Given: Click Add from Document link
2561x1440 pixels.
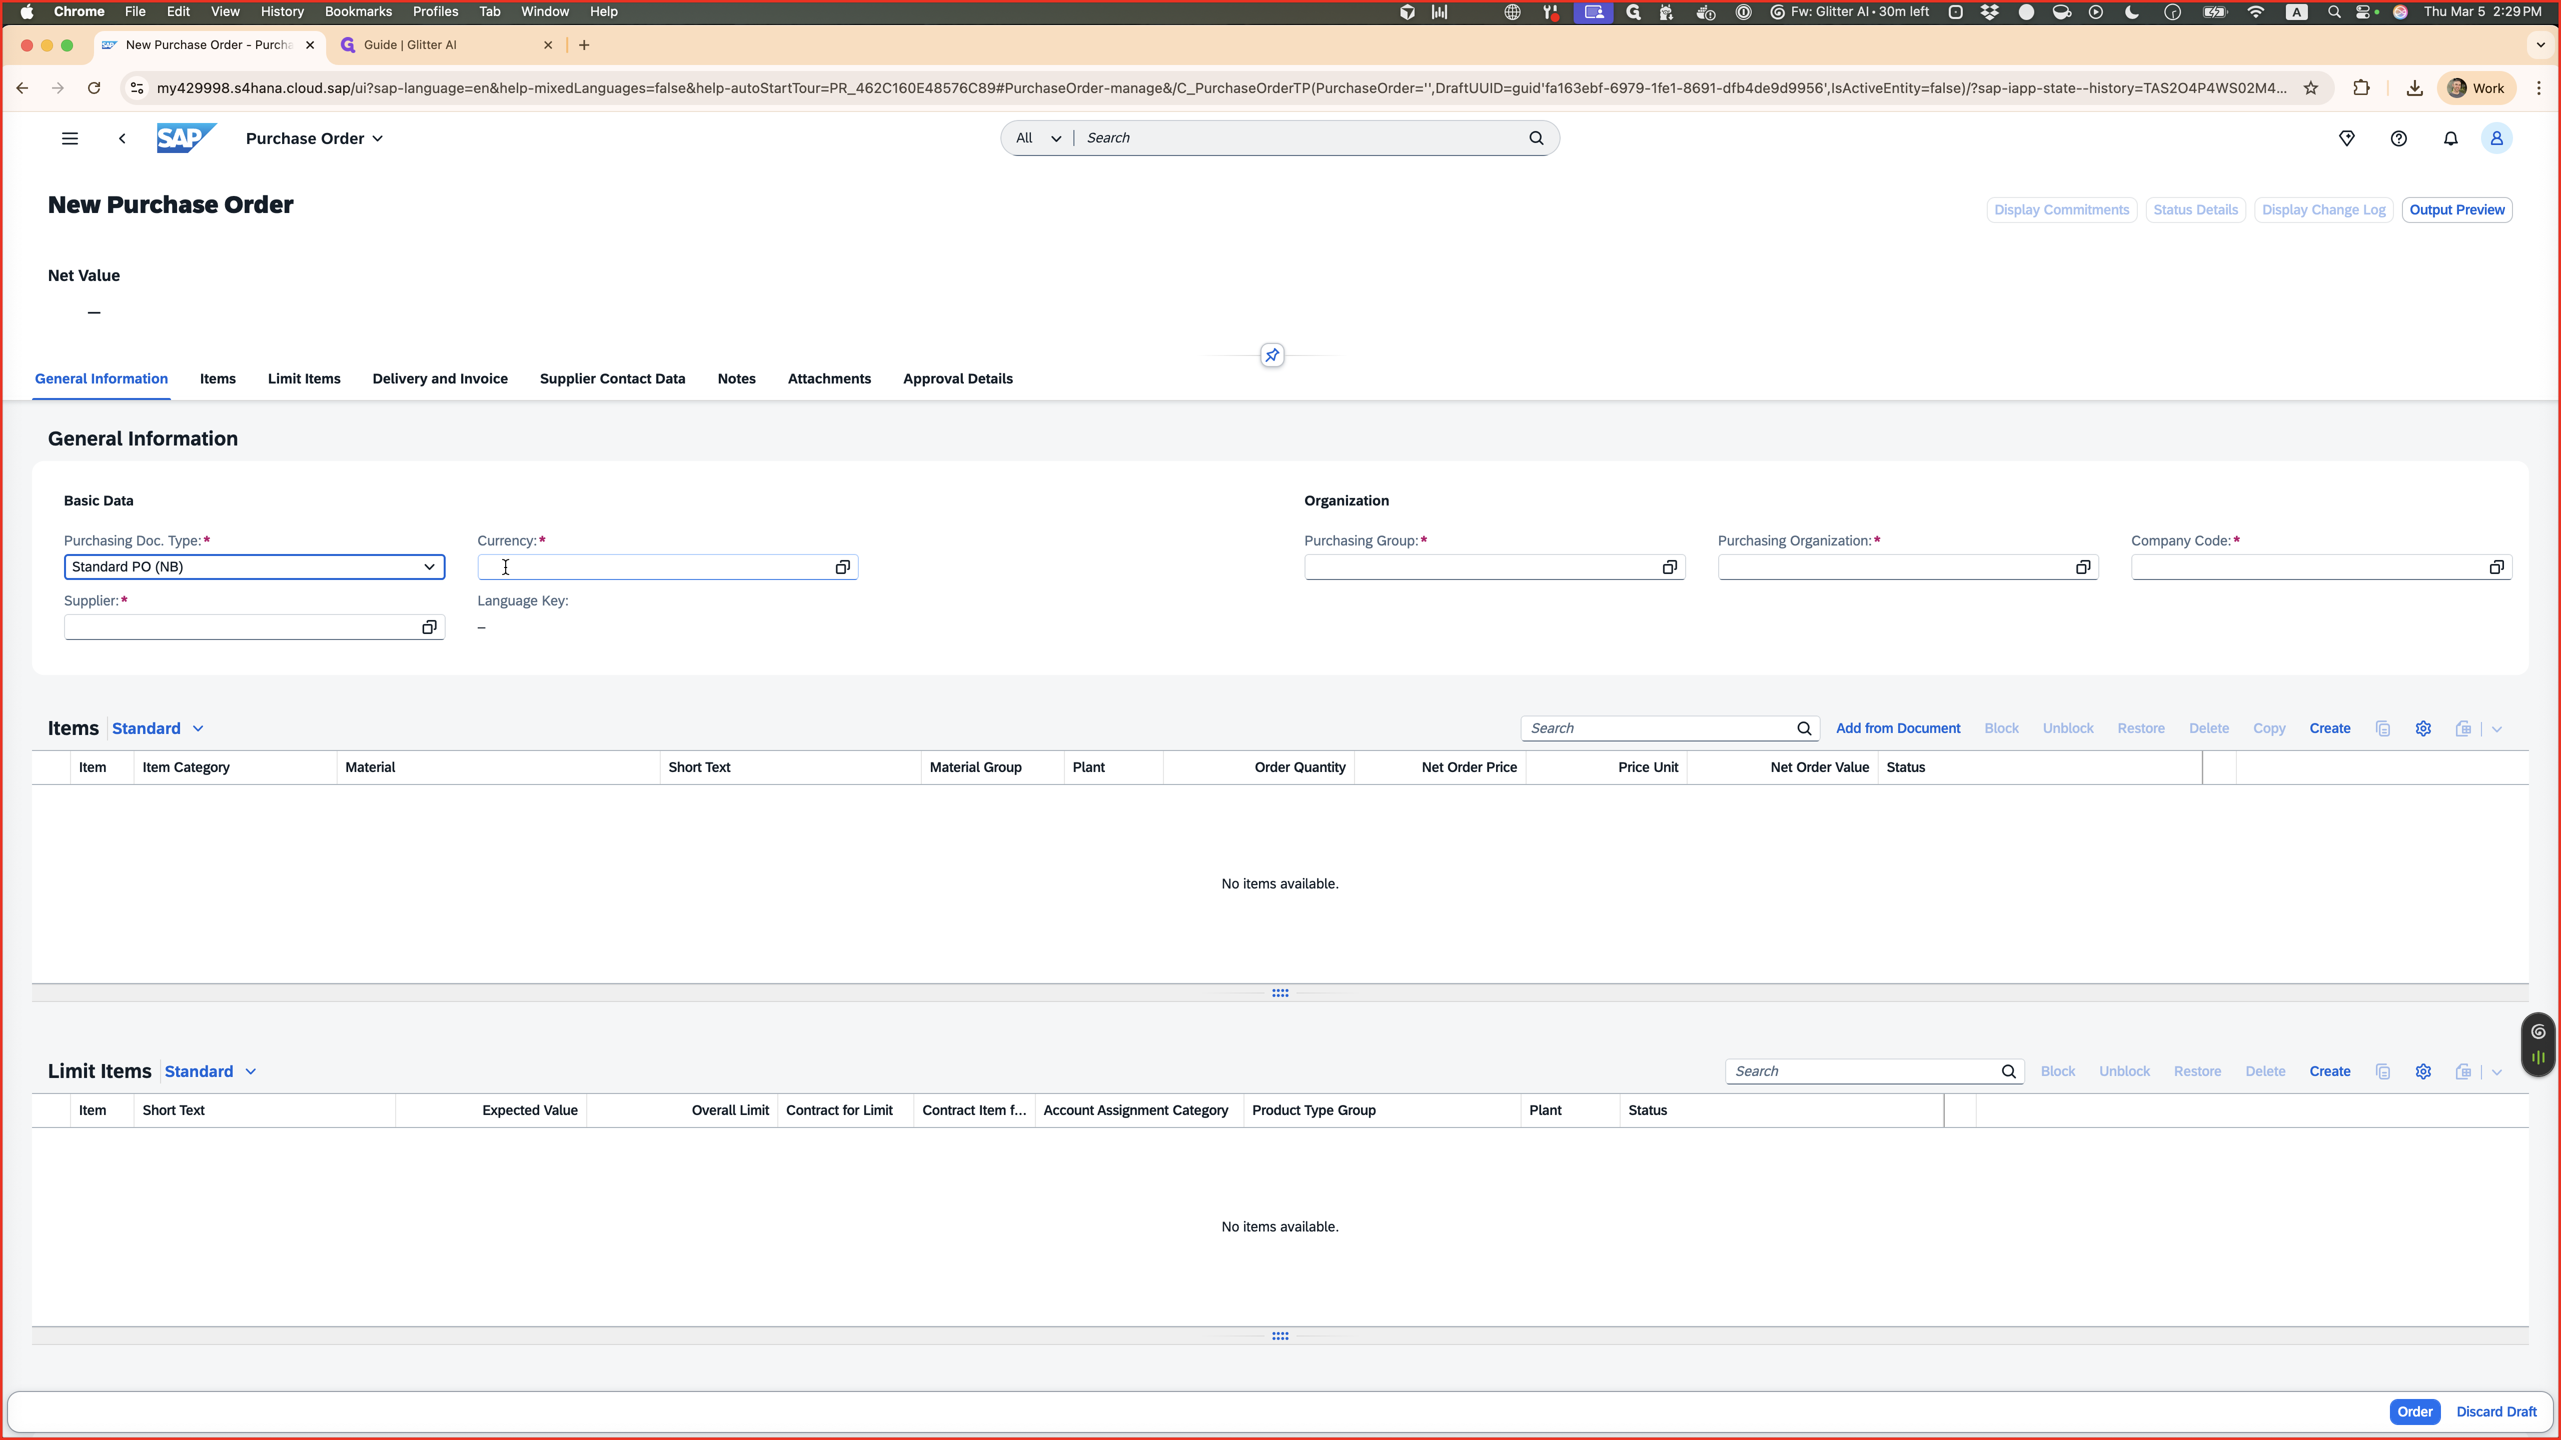Looking at the screenshot, I should pos(1898,728).
